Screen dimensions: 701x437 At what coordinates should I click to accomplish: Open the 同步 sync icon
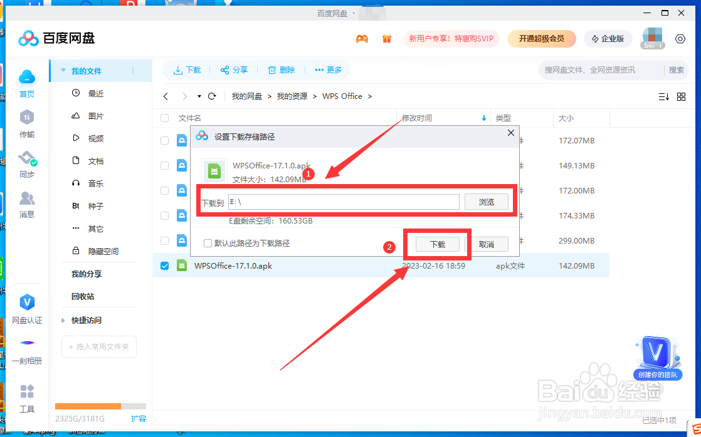tap(27, 158)
